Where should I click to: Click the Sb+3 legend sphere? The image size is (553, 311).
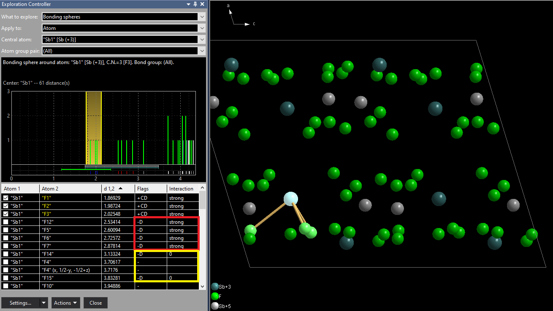(x=215, y=287)
